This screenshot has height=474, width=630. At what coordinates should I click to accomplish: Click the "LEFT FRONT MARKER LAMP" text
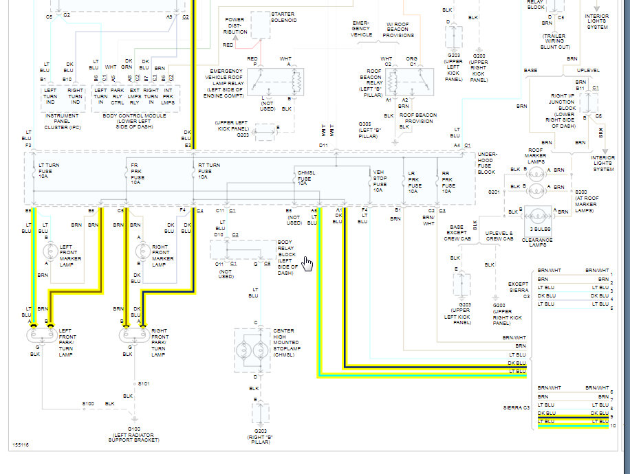[x=70, y=256]
